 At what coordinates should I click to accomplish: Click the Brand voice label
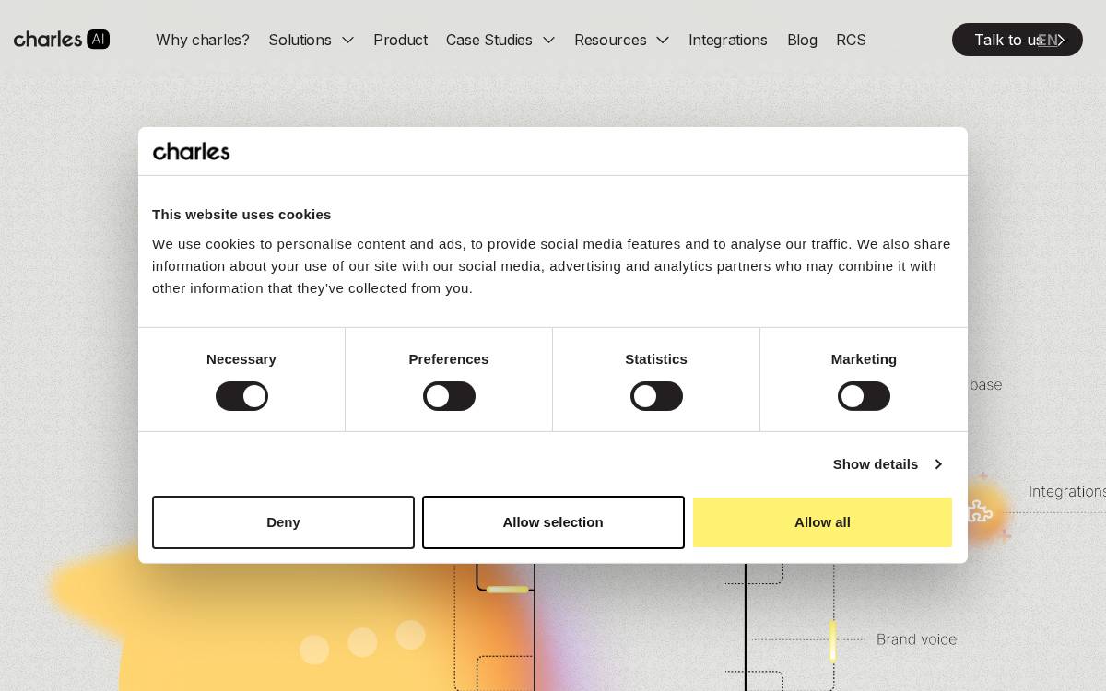(x=916, y=639)
